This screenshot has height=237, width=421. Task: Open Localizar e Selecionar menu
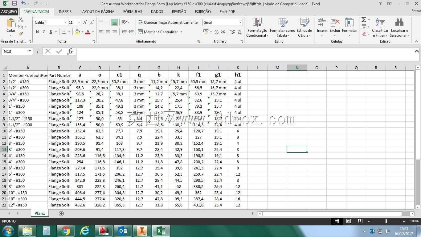(x=399, y=27)
